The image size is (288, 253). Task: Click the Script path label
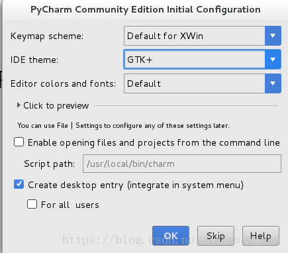(50, 164)
